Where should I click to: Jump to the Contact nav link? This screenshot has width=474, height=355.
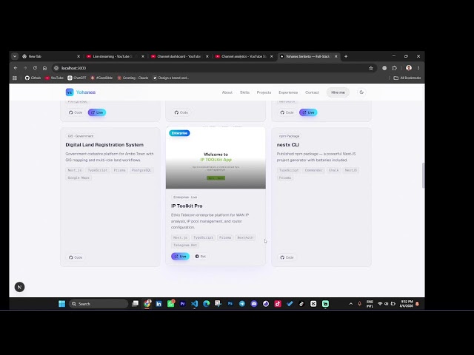(312, 92)
